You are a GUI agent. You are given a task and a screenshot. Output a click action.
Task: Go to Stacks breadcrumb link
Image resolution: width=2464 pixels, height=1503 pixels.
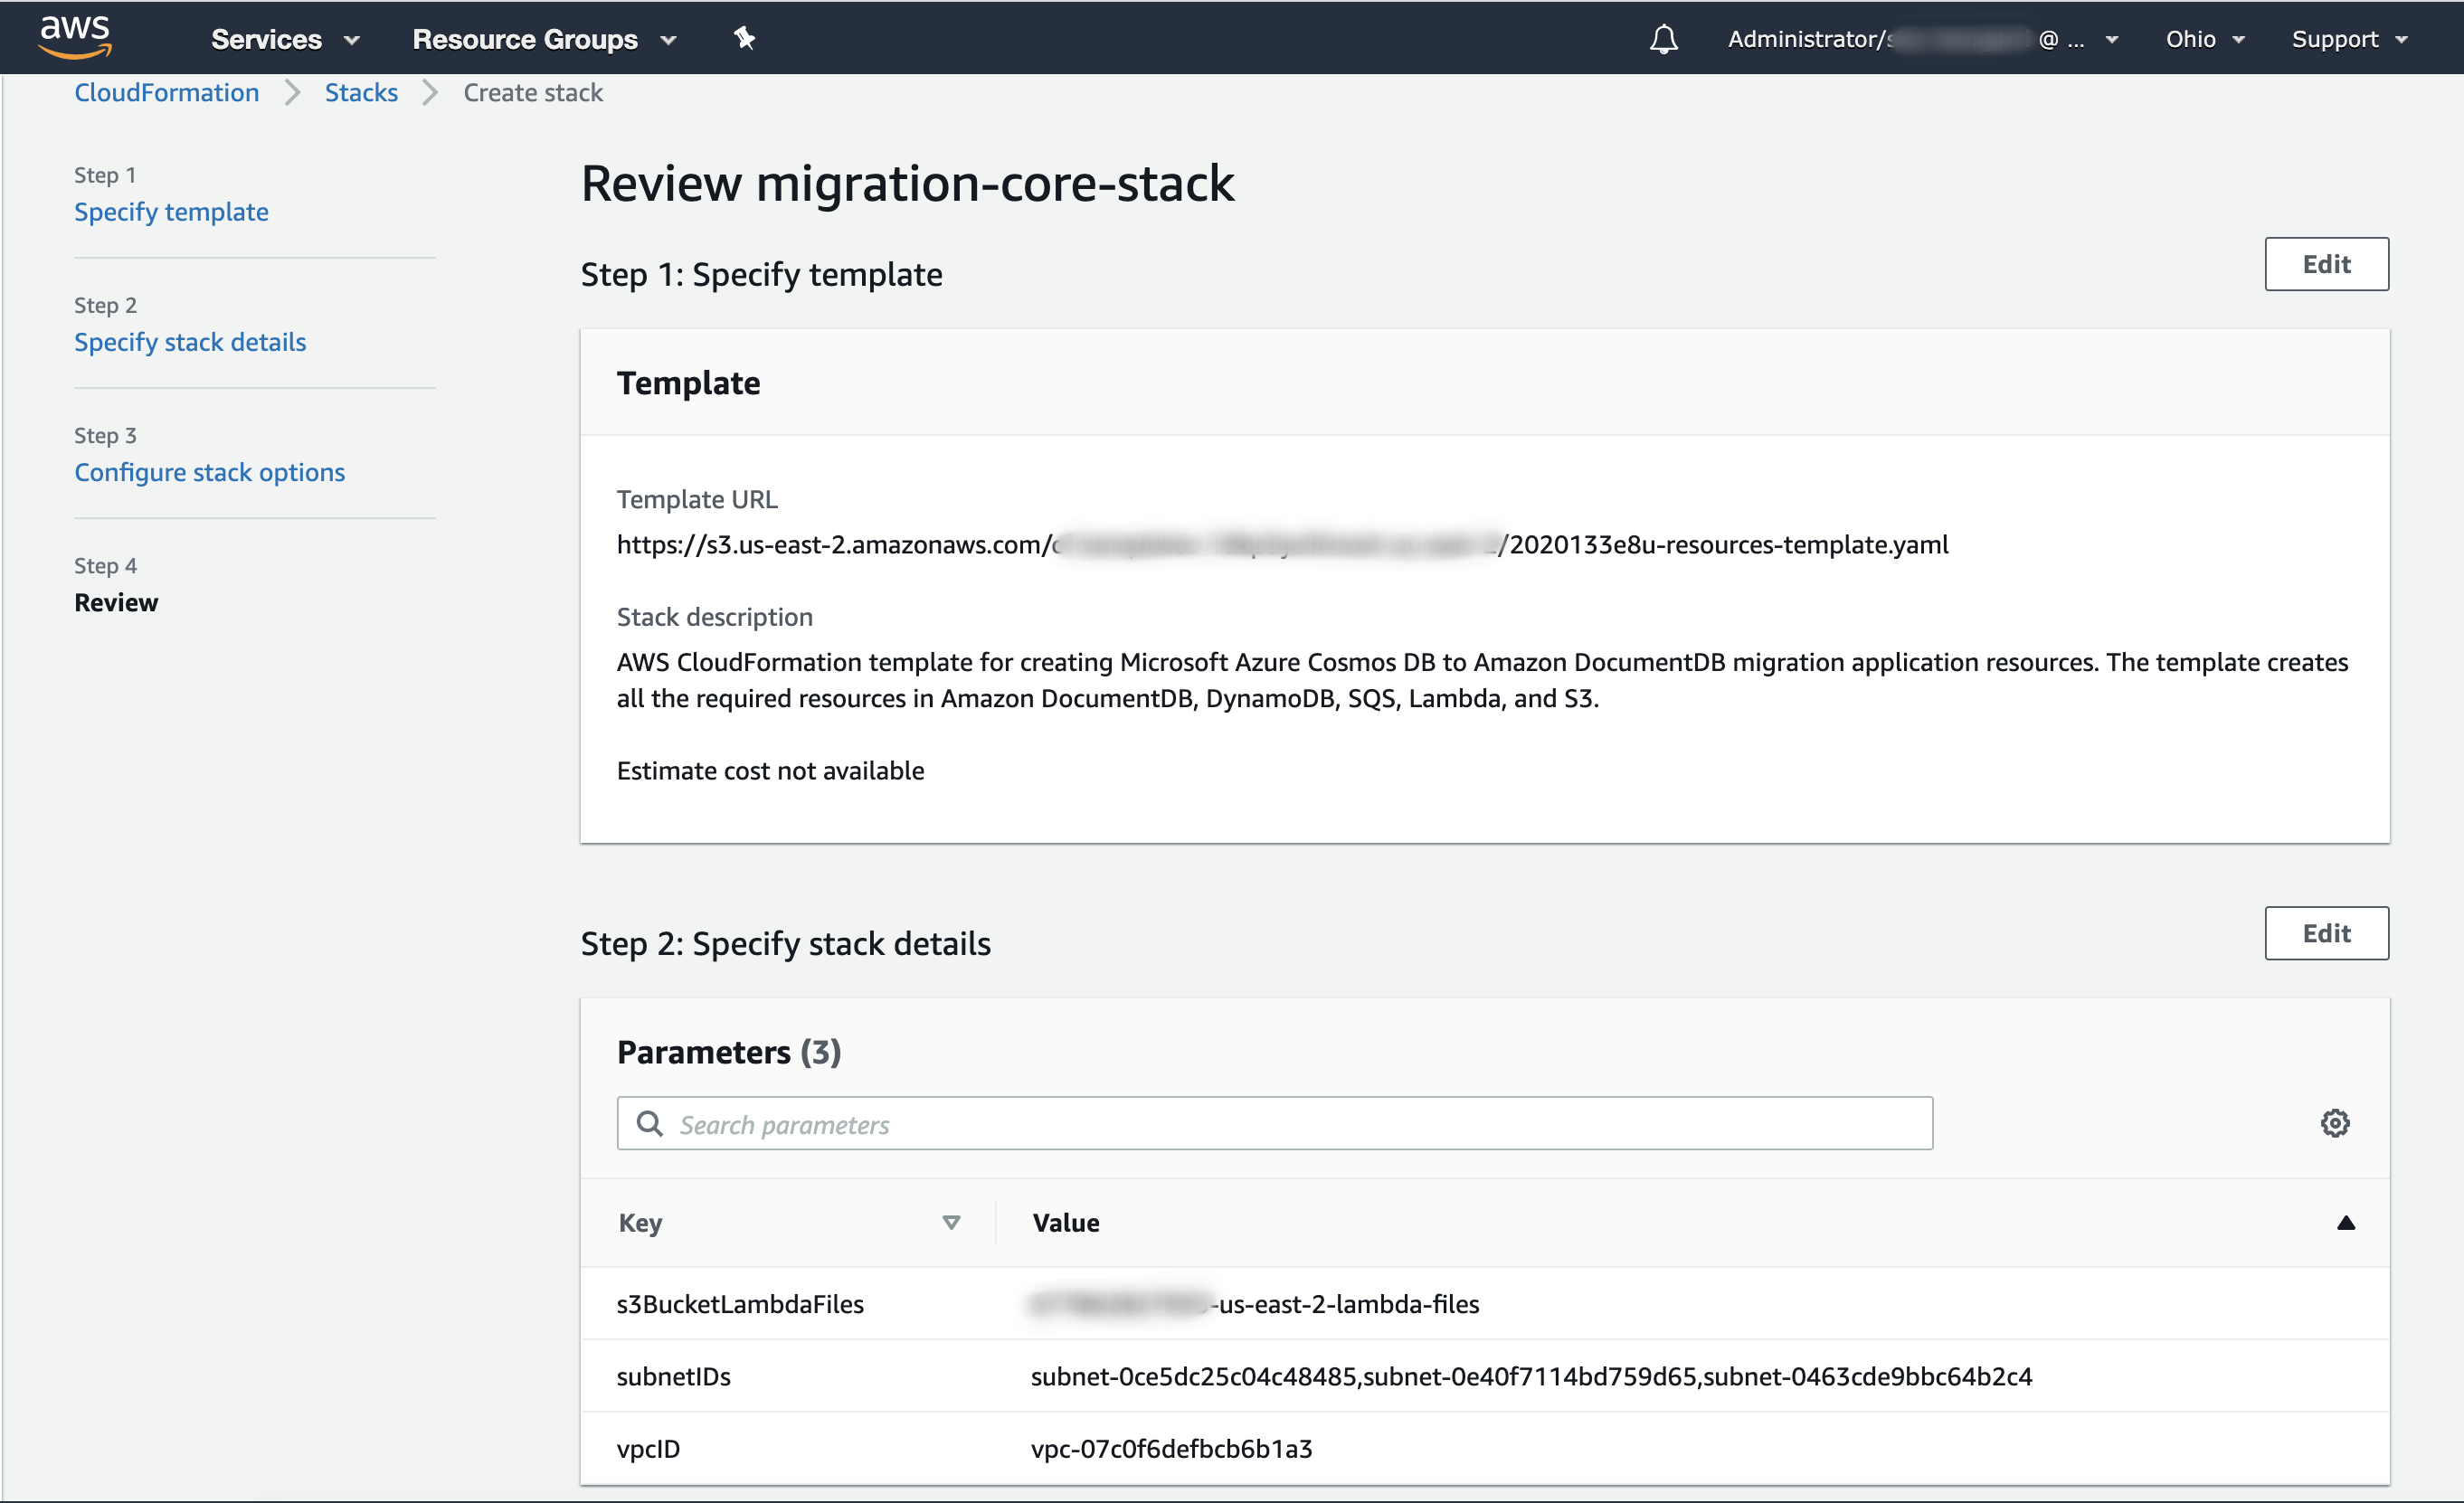pos(361,92)
